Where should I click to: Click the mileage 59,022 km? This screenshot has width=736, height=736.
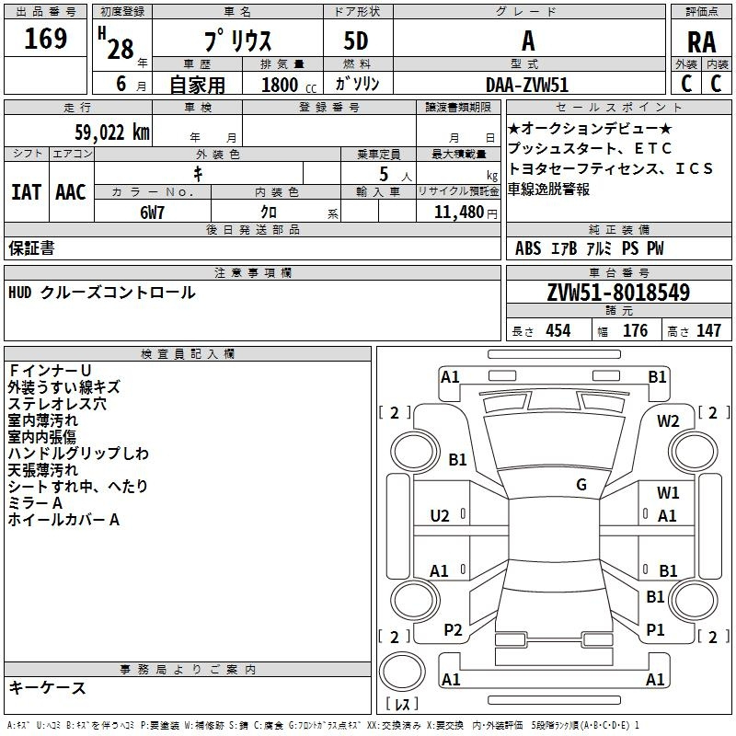click(x=111, y=132)
